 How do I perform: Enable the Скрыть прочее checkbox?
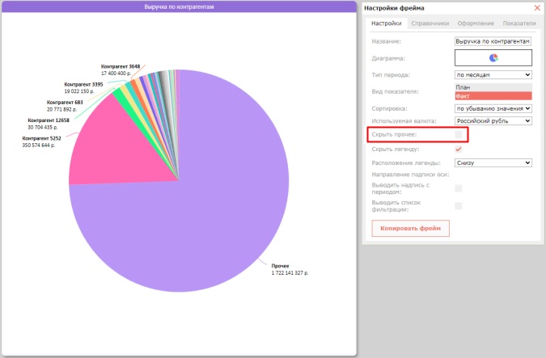point(459,135)
